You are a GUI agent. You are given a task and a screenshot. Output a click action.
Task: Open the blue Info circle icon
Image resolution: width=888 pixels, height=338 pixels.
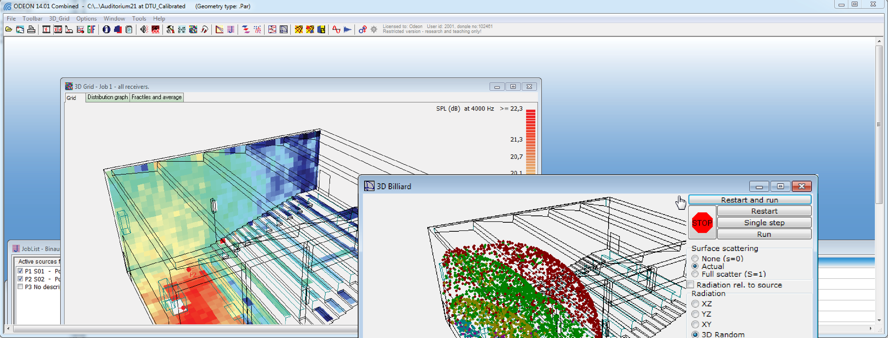[x=106, y=30]
